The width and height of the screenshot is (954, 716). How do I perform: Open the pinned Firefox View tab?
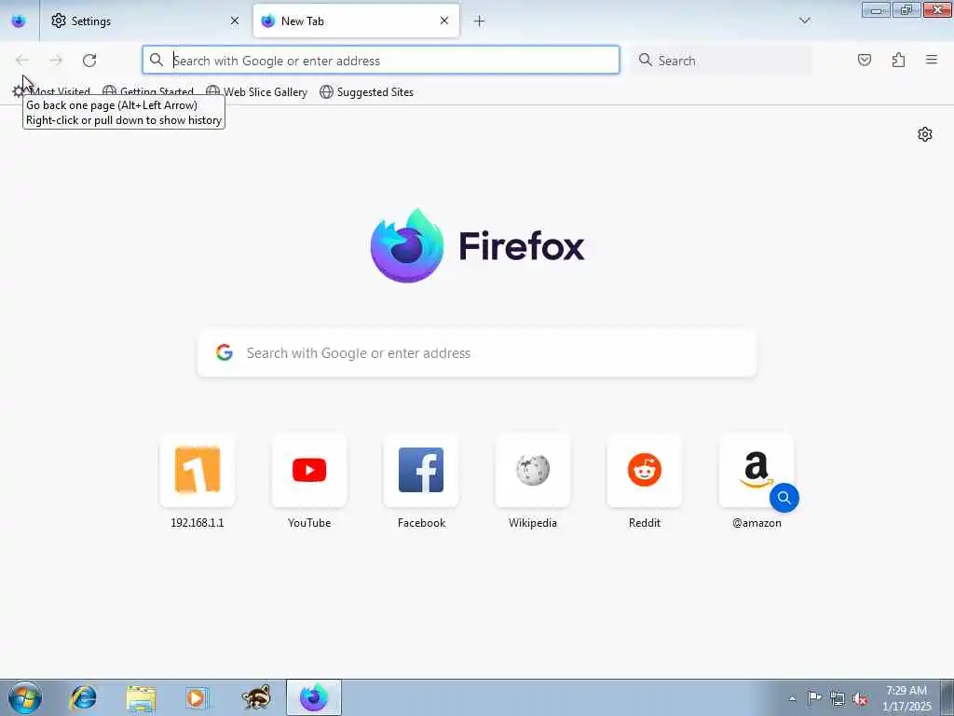[19, 21]
